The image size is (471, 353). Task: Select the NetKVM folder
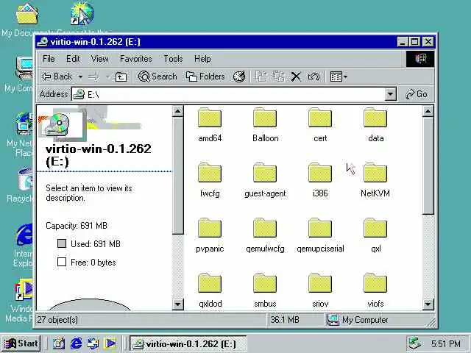(x=375, y=179)
